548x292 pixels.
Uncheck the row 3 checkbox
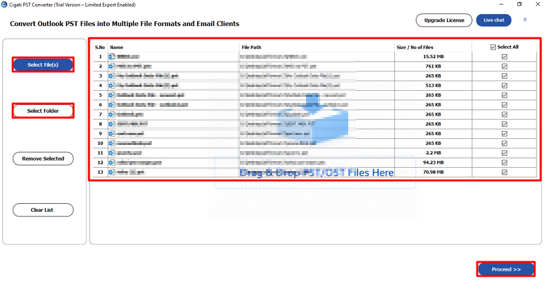505,76
